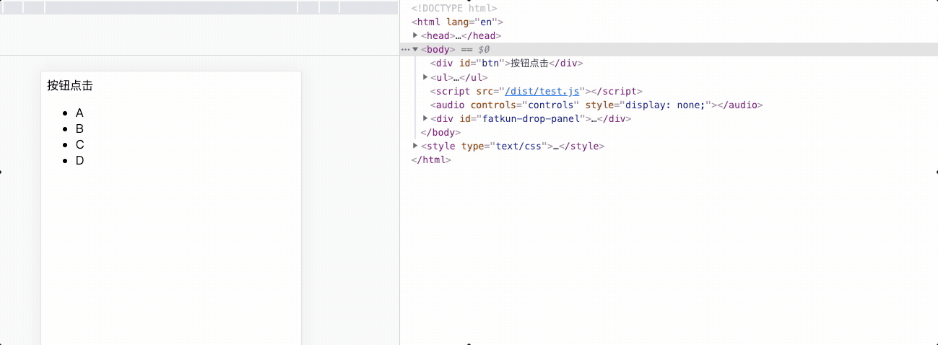938x345 pixels.
Task: Click list item B in the page
Action: point(79,129)
